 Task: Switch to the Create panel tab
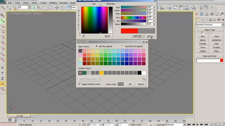[x=197, y=14]
